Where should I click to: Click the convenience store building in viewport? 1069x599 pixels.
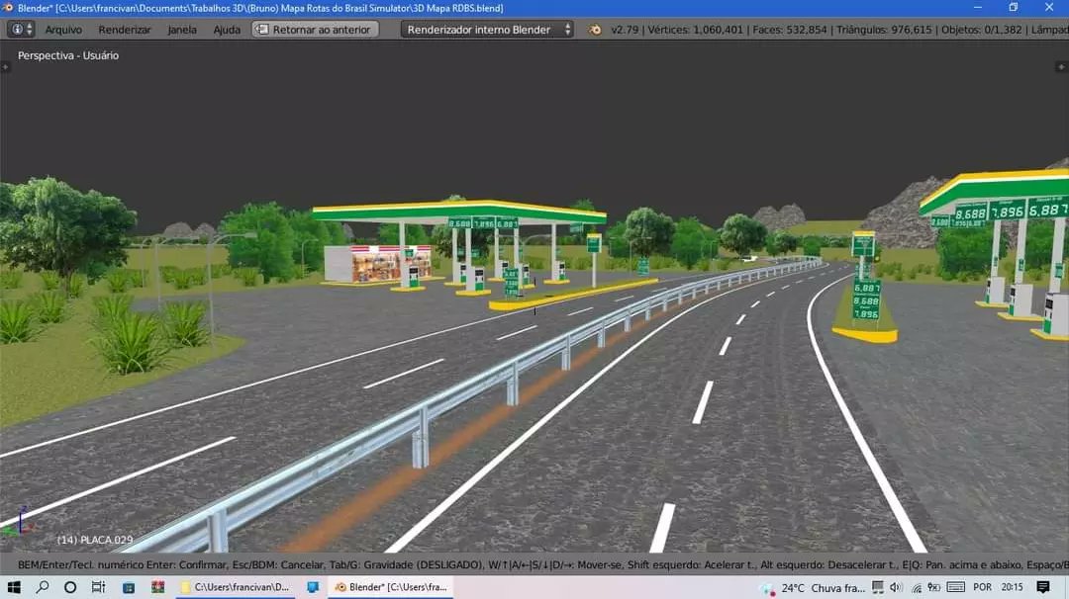[x=377, y=264]
